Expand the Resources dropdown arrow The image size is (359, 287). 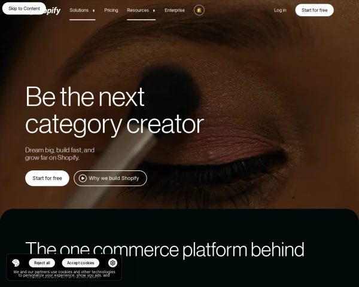[154, 11]
